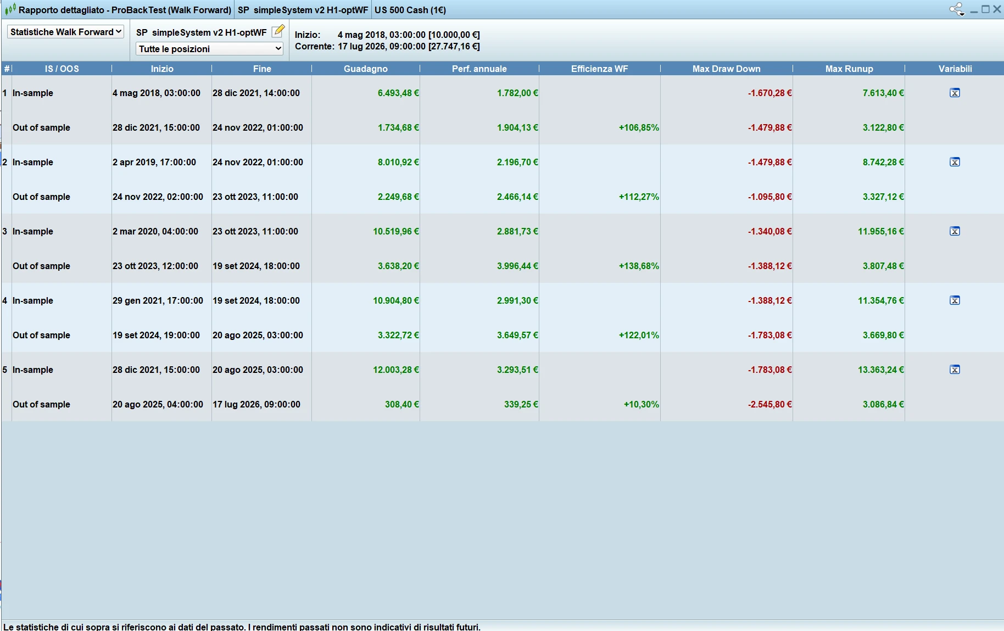Image resolution: width=1004 pixels, height=631 pixels.
Task: Click efficiency value +10,30%
Action: (x=641, y=404)
